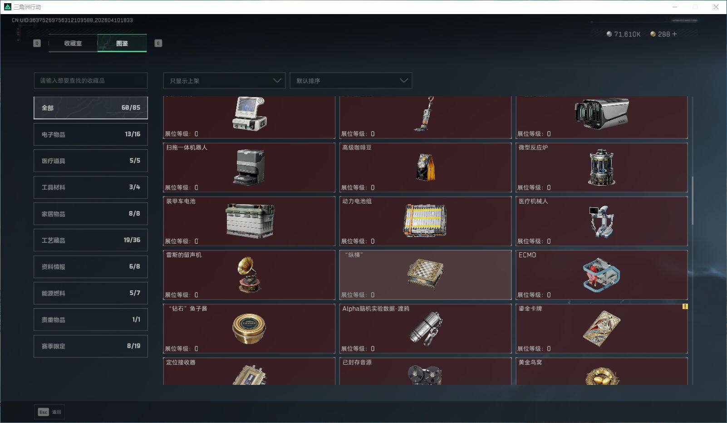Open the 雷斯的留声机 gramophone image
The image size is (727, 423).
(249, 275)
